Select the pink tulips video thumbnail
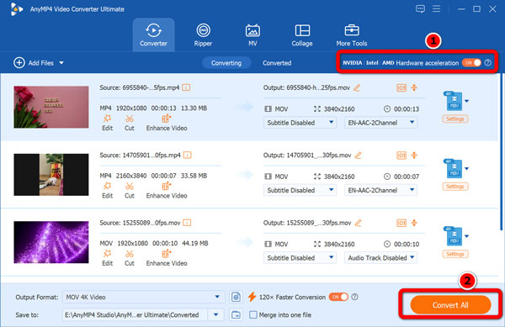505x327 pixels. coord(51,107)
